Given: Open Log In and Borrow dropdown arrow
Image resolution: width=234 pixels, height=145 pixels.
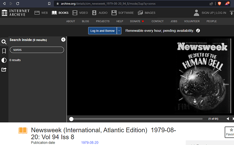Looking at the screenshot, I should click(x=119, y=31).
